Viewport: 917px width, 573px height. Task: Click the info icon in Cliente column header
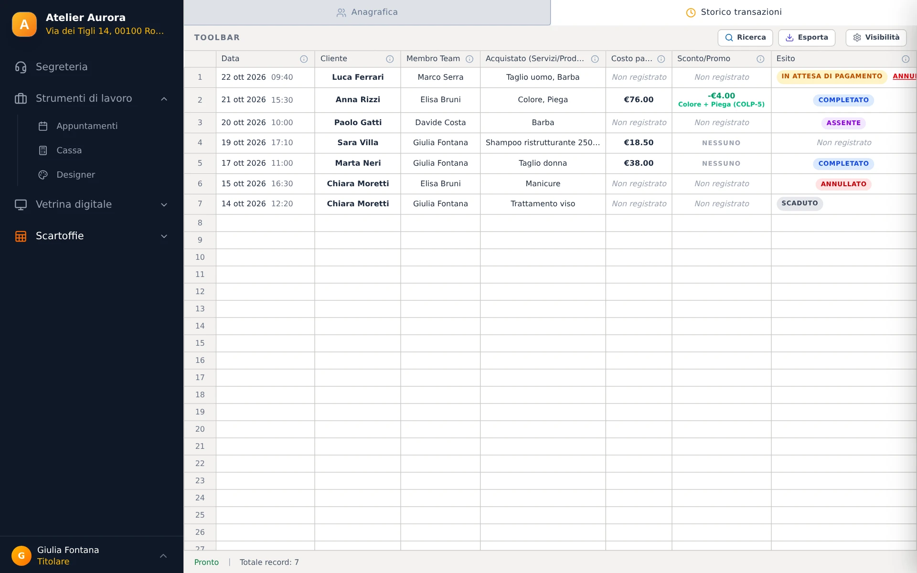click(x=390, y=59)
